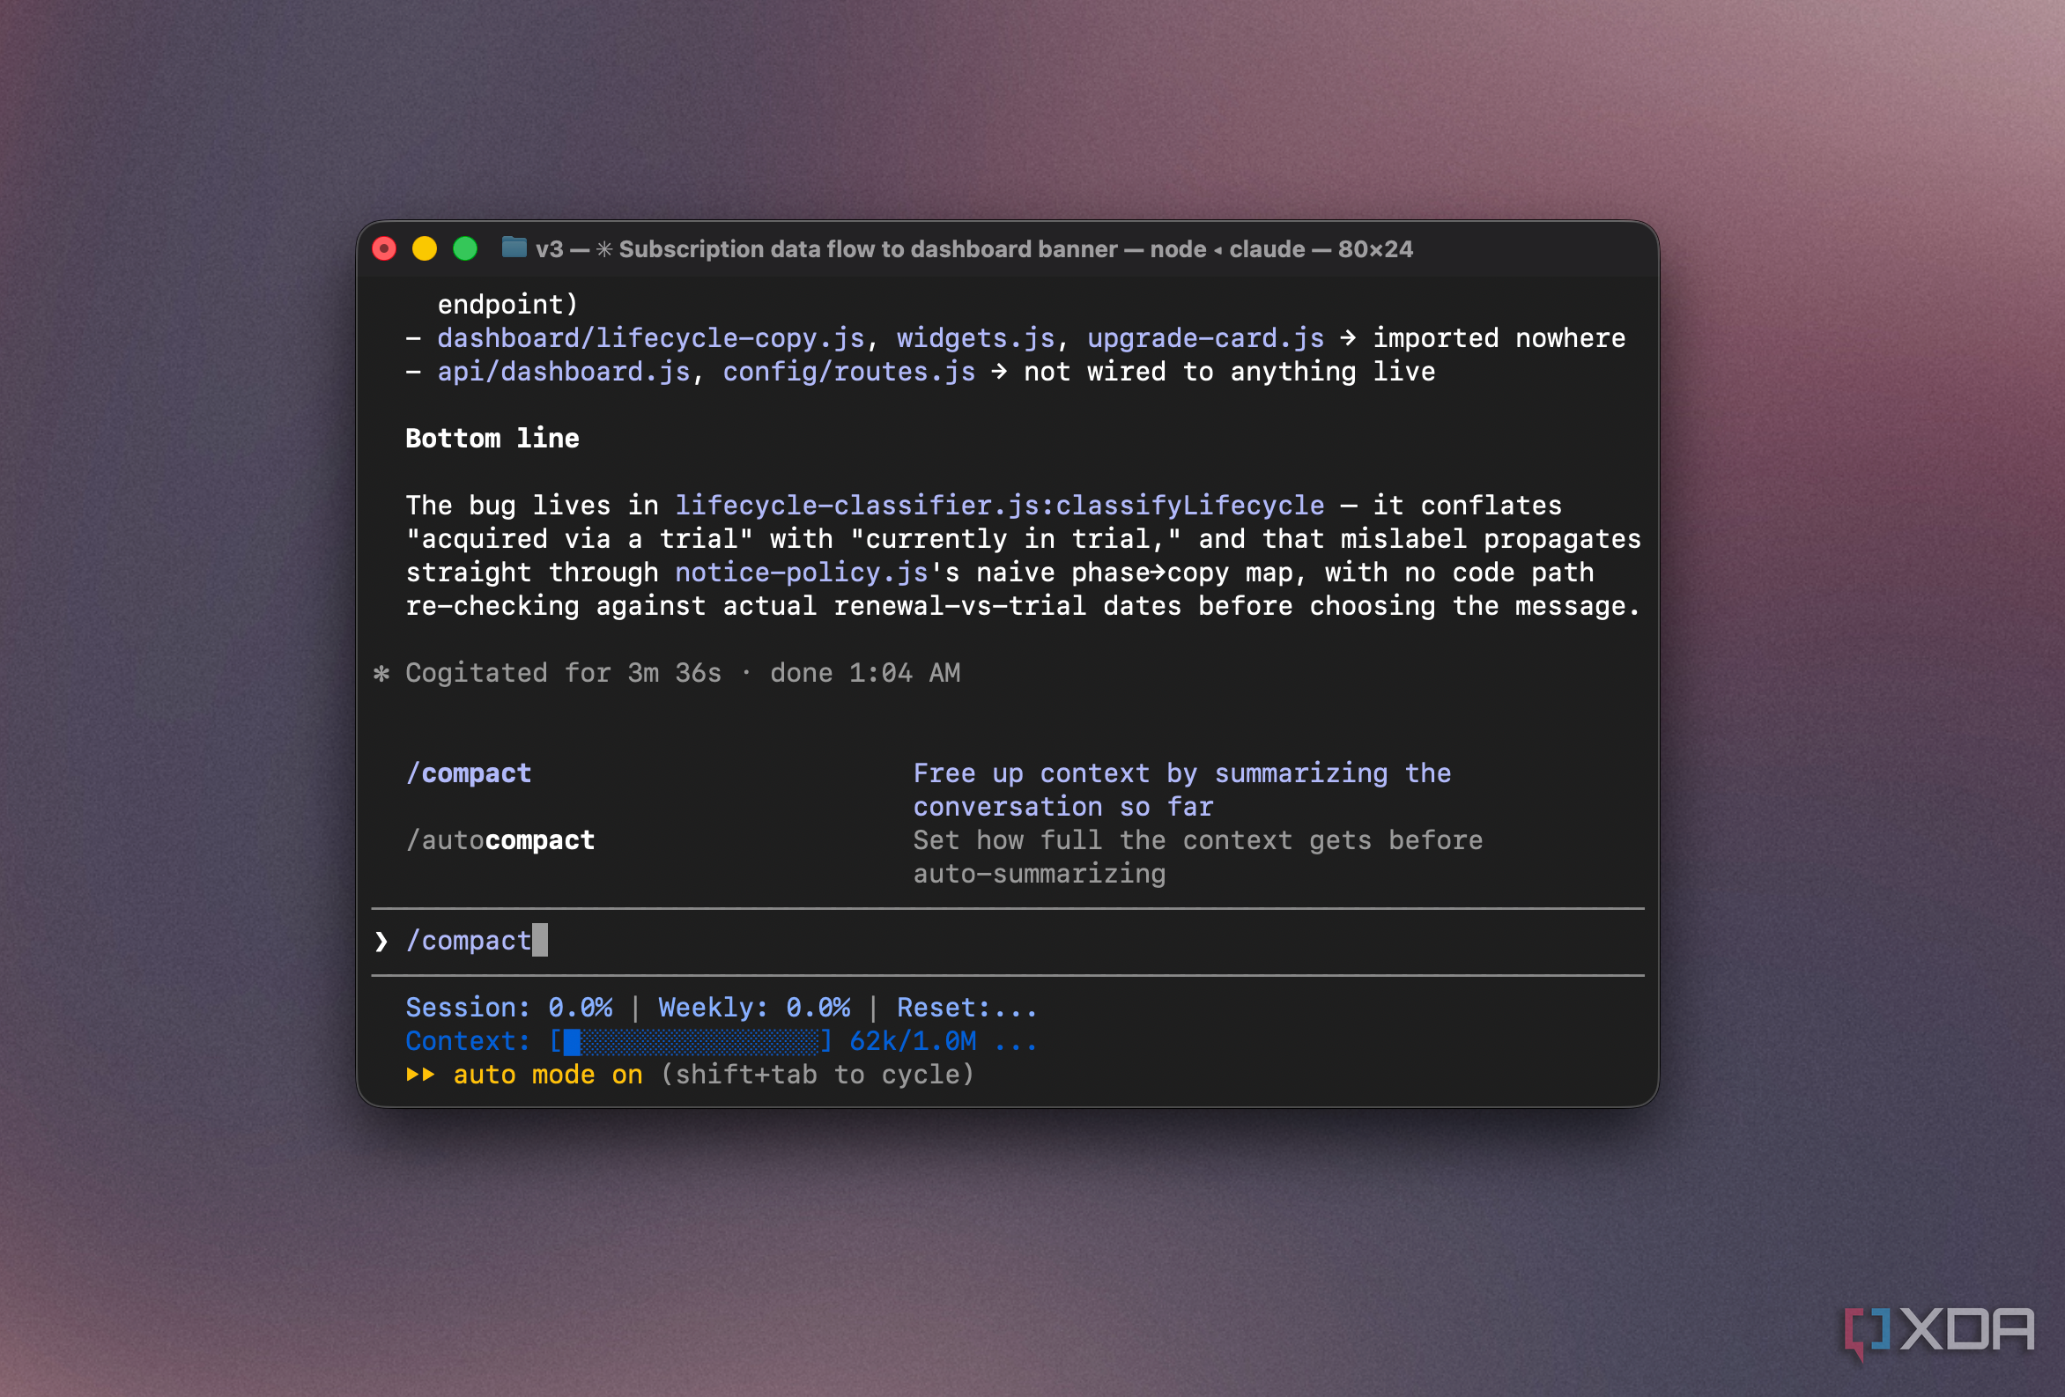
Task: Click the folder icon in the title bar
Action: pos(514,247)
